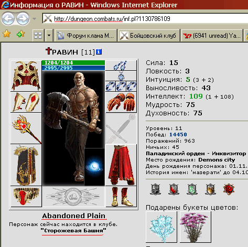Click the address bar URL field
Viewport: 248px width, 247px height.
(145, 19)
